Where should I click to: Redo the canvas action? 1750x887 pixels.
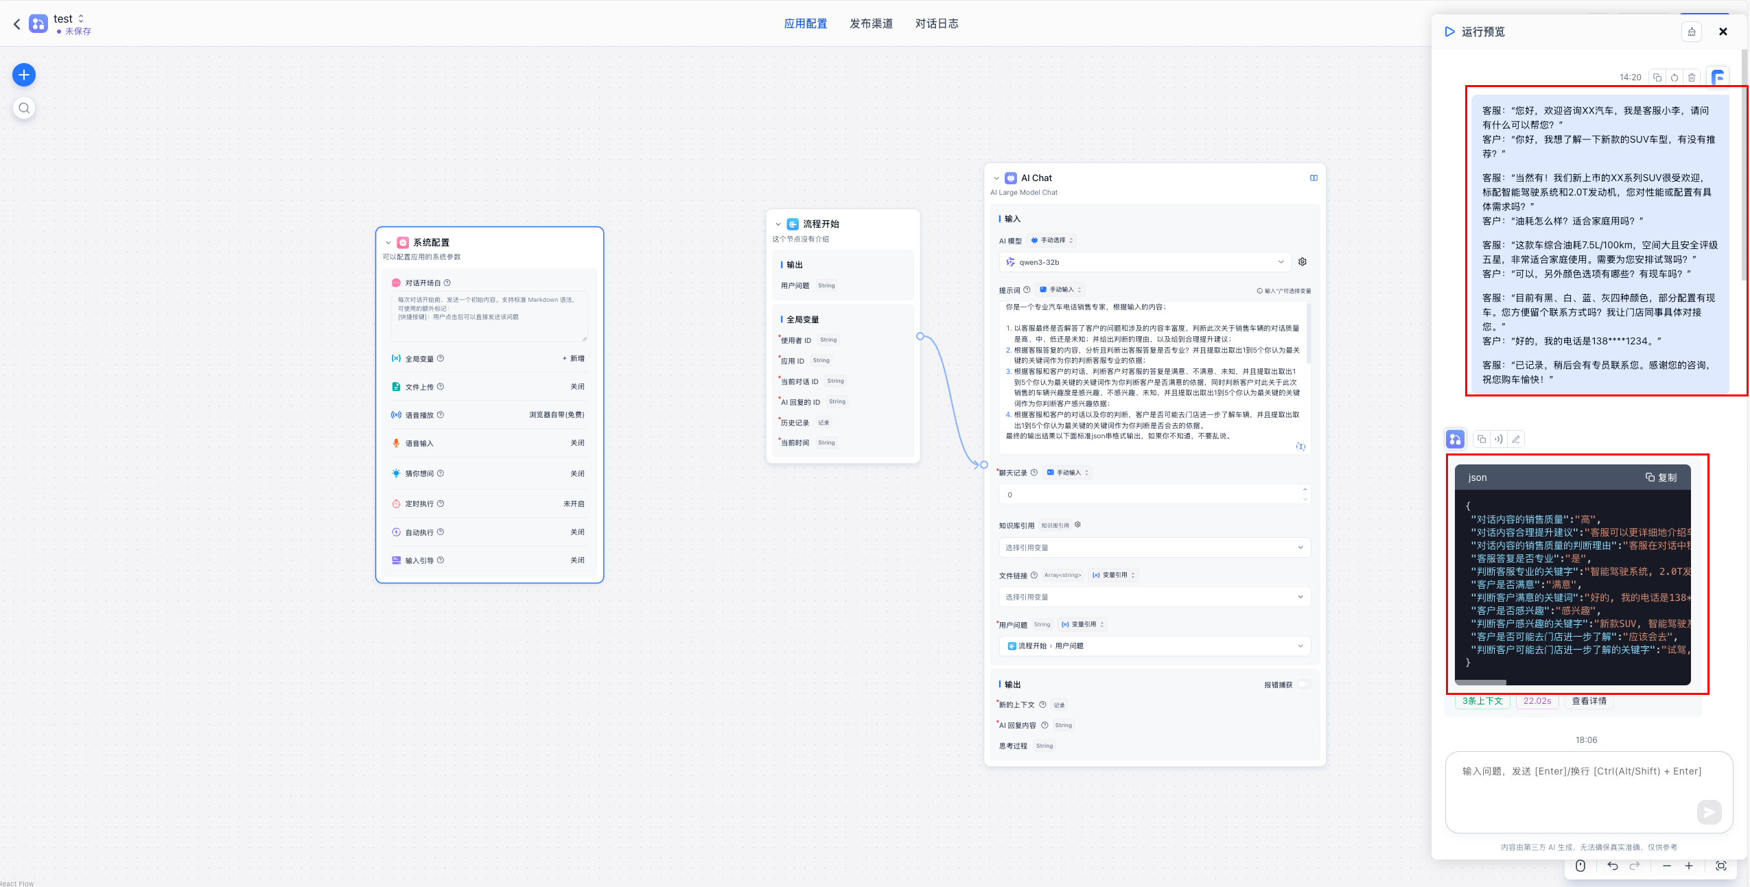tap(1635, 866)
